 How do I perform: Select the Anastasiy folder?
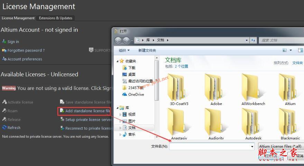[179, 124]
